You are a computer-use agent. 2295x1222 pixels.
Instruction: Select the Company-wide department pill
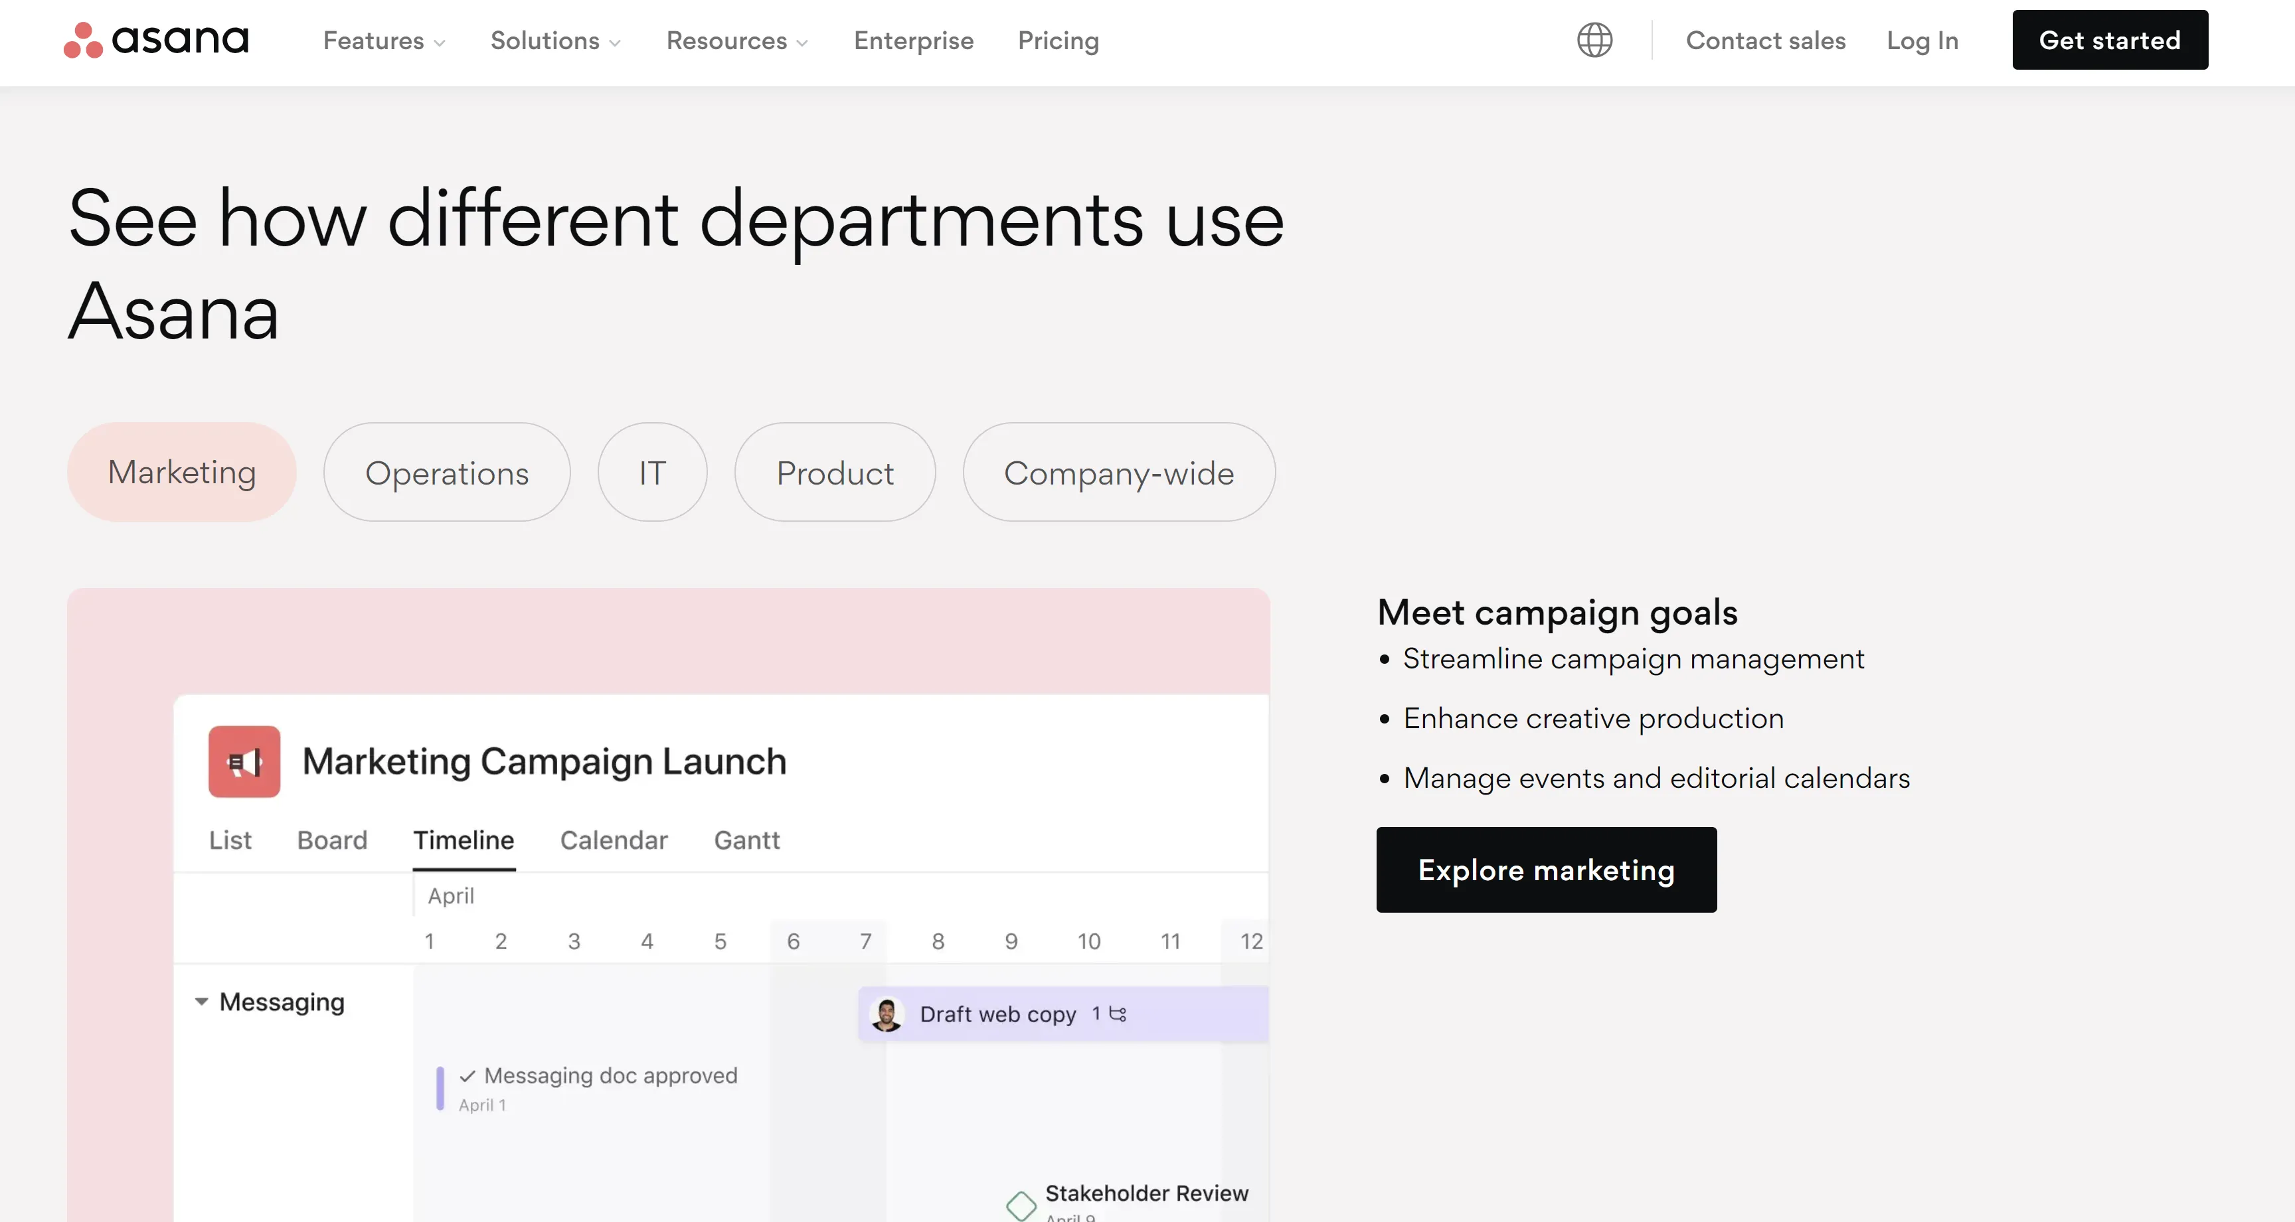click(x=1119, y=472)
